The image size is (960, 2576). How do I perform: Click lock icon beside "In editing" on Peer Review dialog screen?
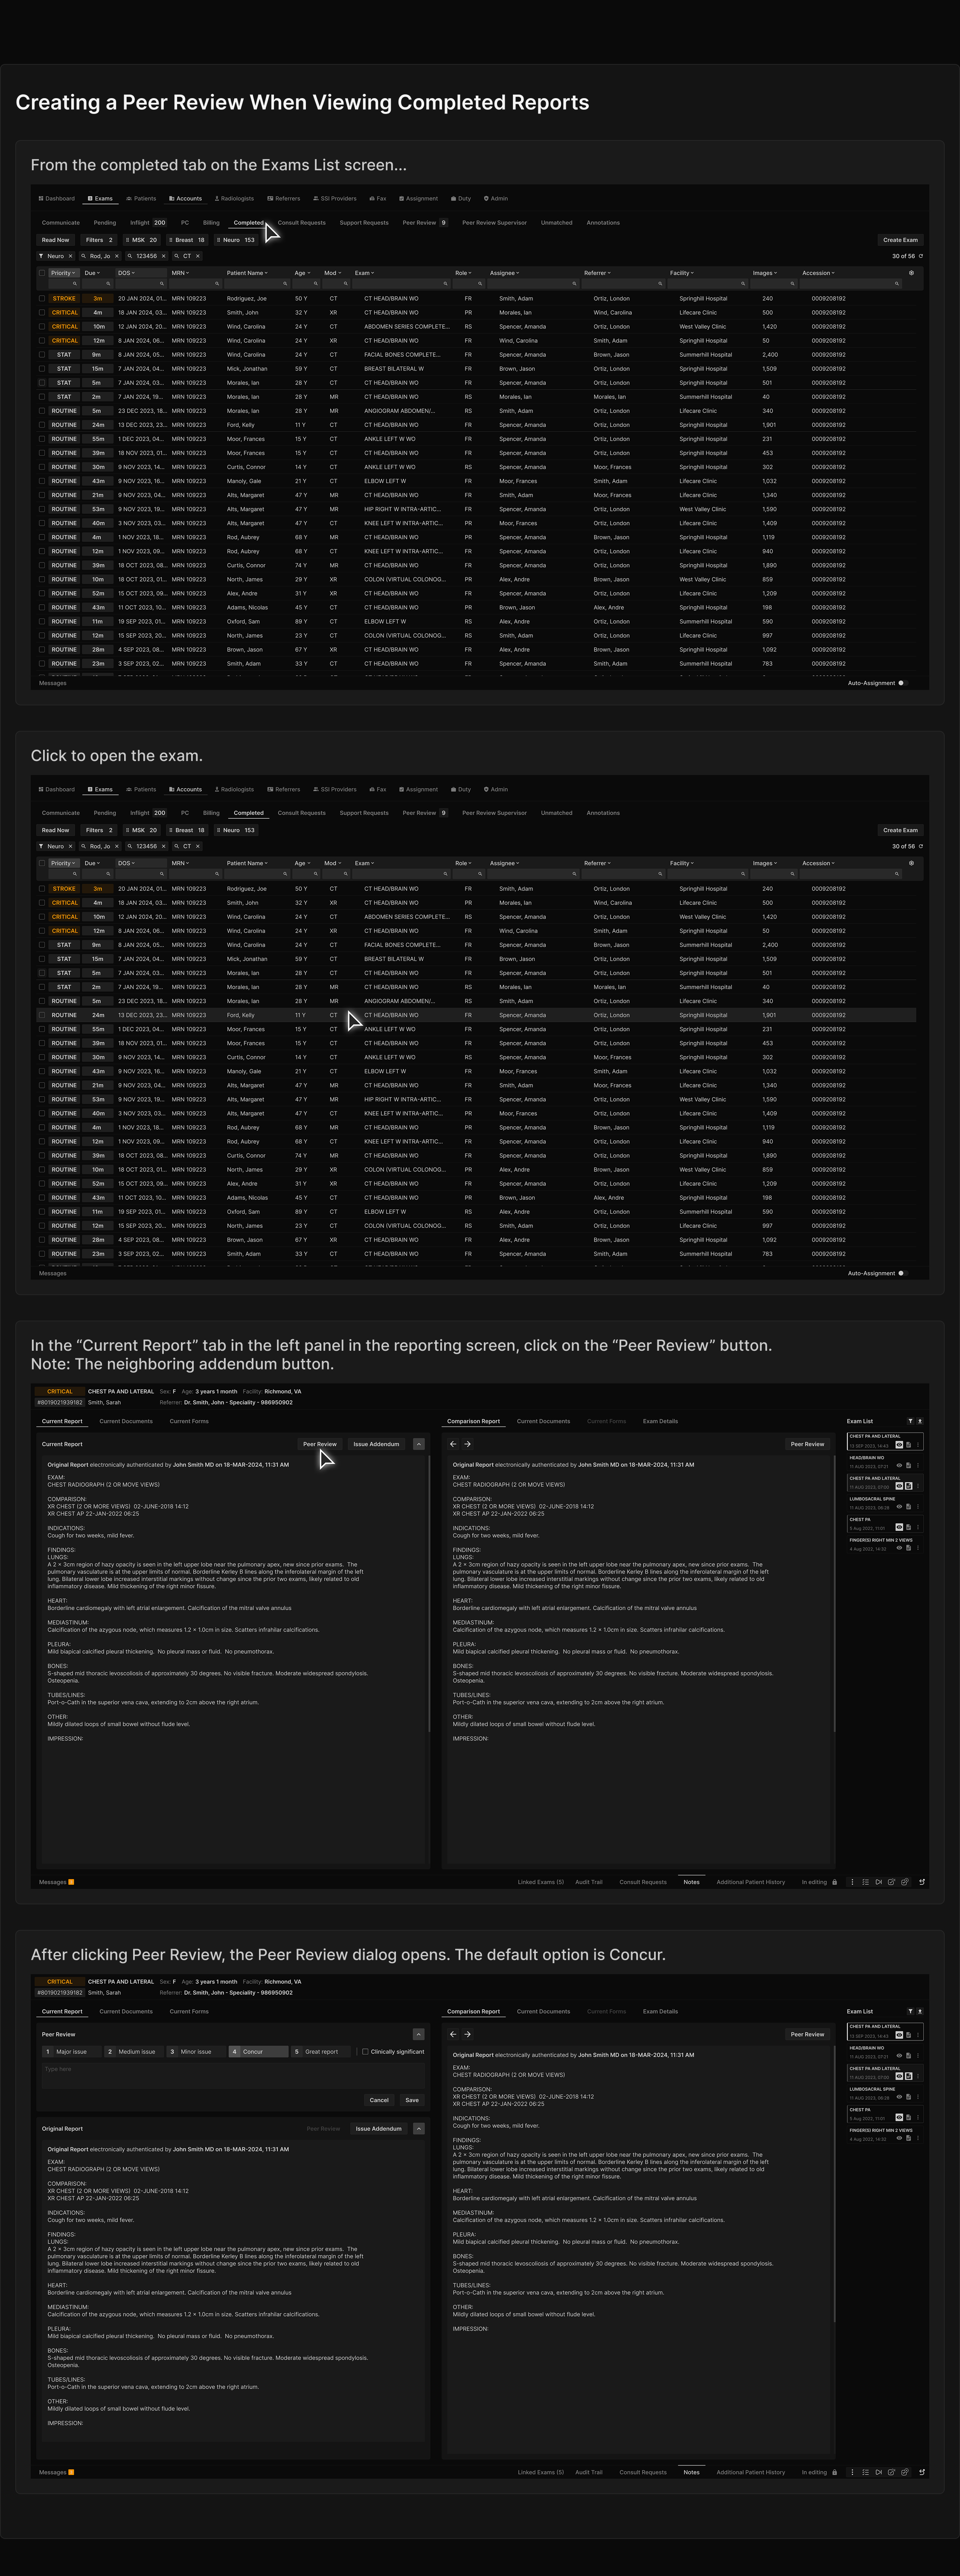(834, 2472)
